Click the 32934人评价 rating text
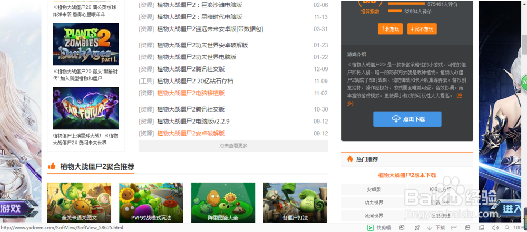This screenshot has width=527, height=232. 418,12
